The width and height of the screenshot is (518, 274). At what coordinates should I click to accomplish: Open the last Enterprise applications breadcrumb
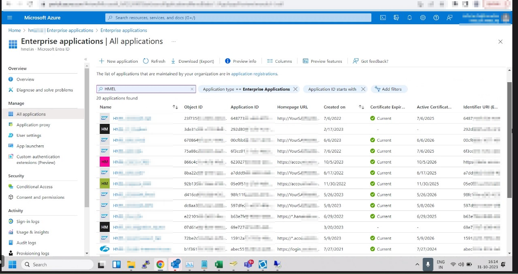pos(124,30)
